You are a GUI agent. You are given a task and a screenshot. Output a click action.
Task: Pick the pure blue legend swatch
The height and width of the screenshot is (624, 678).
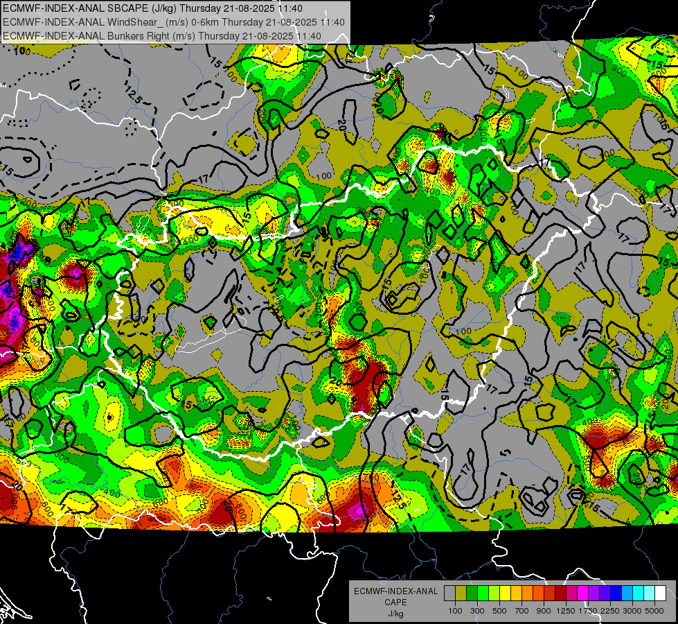tap(616, 593)
